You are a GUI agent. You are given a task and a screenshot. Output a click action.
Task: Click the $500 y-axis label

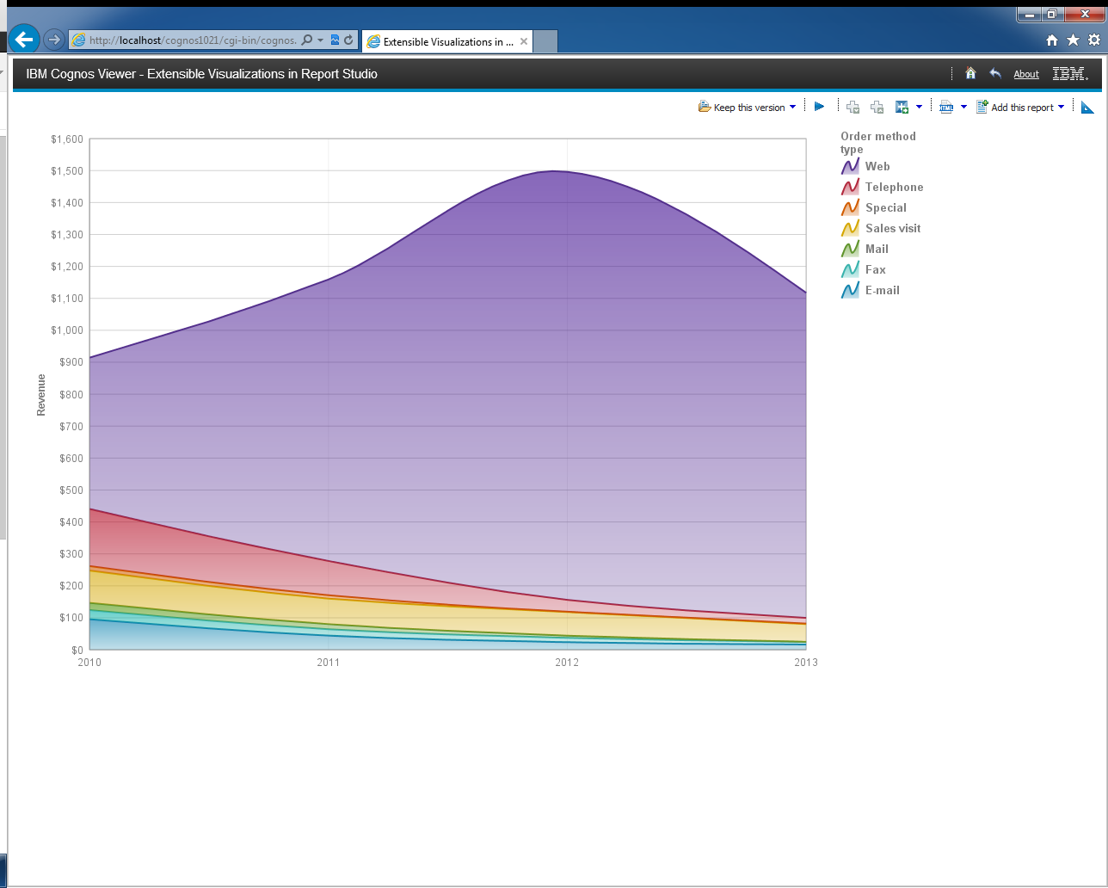click(x=71, y=490)
